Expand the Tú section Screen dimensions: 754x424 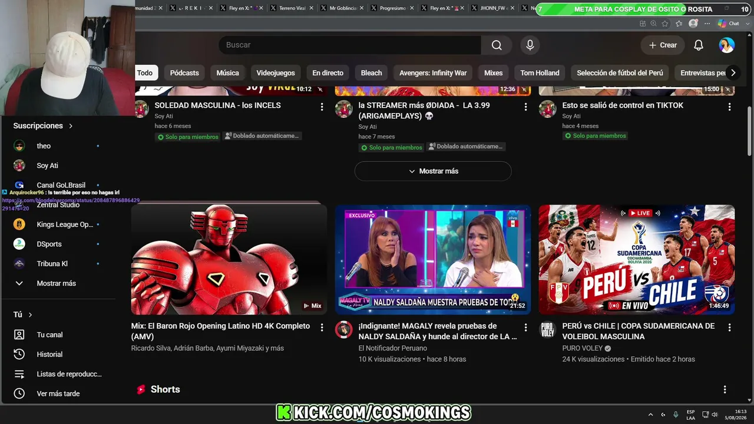tap(23, 315)
